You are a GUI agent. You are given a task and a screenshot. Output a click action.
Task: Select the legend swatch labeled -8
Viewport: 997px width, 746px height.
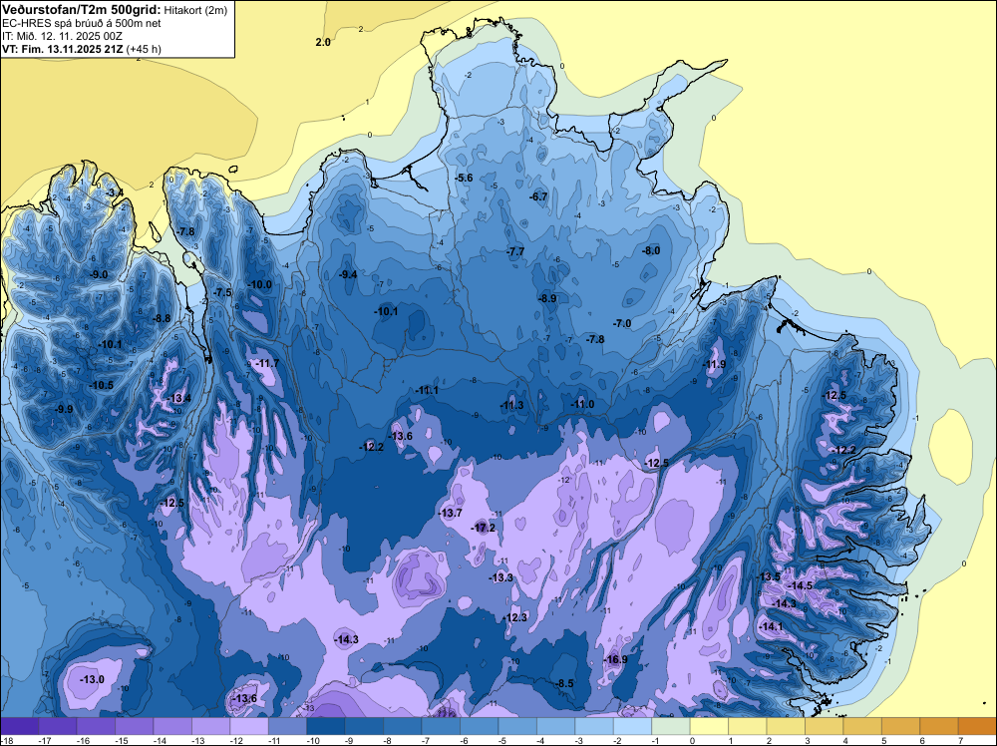(x=403, y=726)
